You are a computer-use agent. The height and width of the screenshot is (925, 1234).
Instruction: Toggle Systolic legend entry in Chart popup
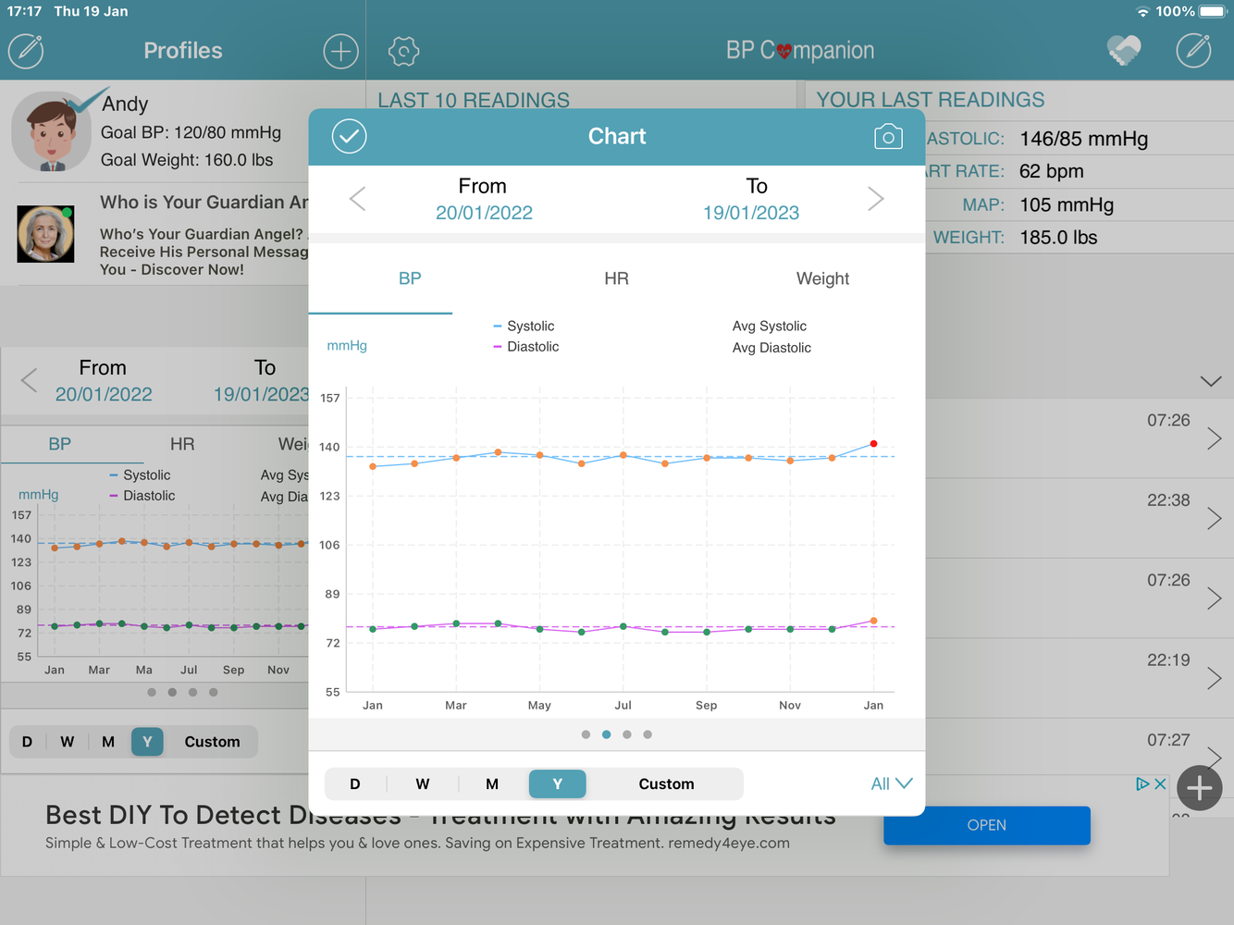pos(524,327)
